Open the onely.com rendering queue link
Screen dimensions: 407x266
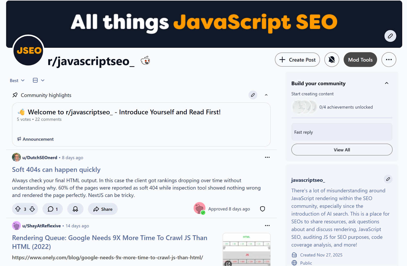107,257
